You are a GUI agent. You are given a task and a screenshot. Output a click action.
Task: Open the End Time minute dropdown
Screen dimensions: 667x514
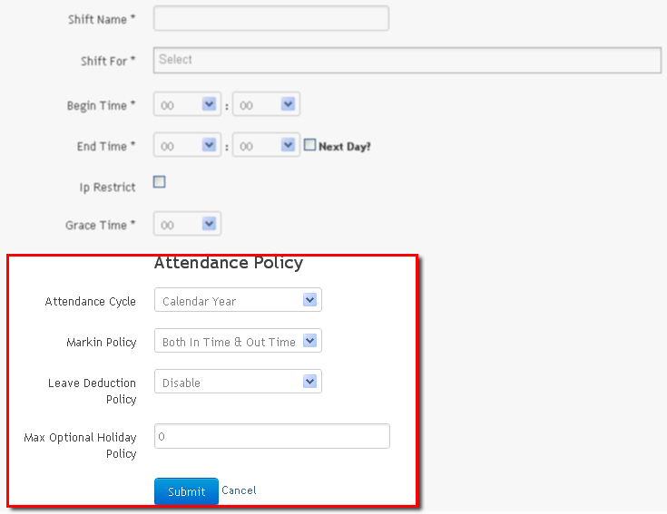coord(266,145)
